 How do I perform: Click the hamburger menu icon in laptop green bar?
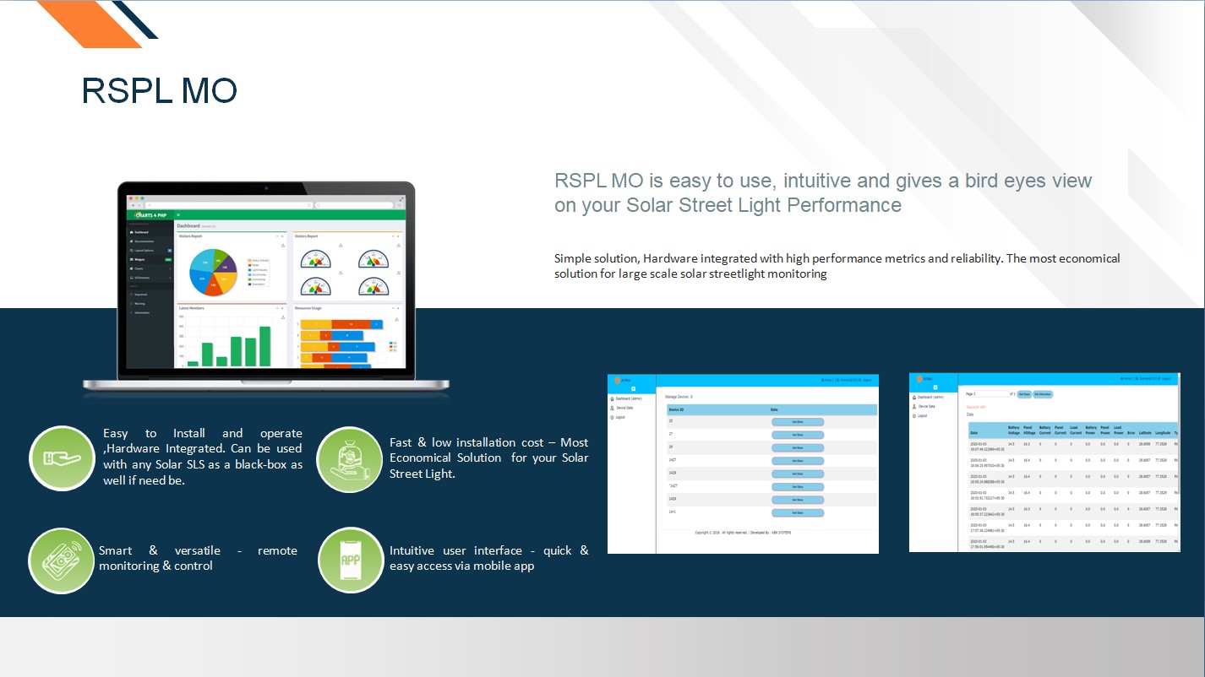click(178, 214)
